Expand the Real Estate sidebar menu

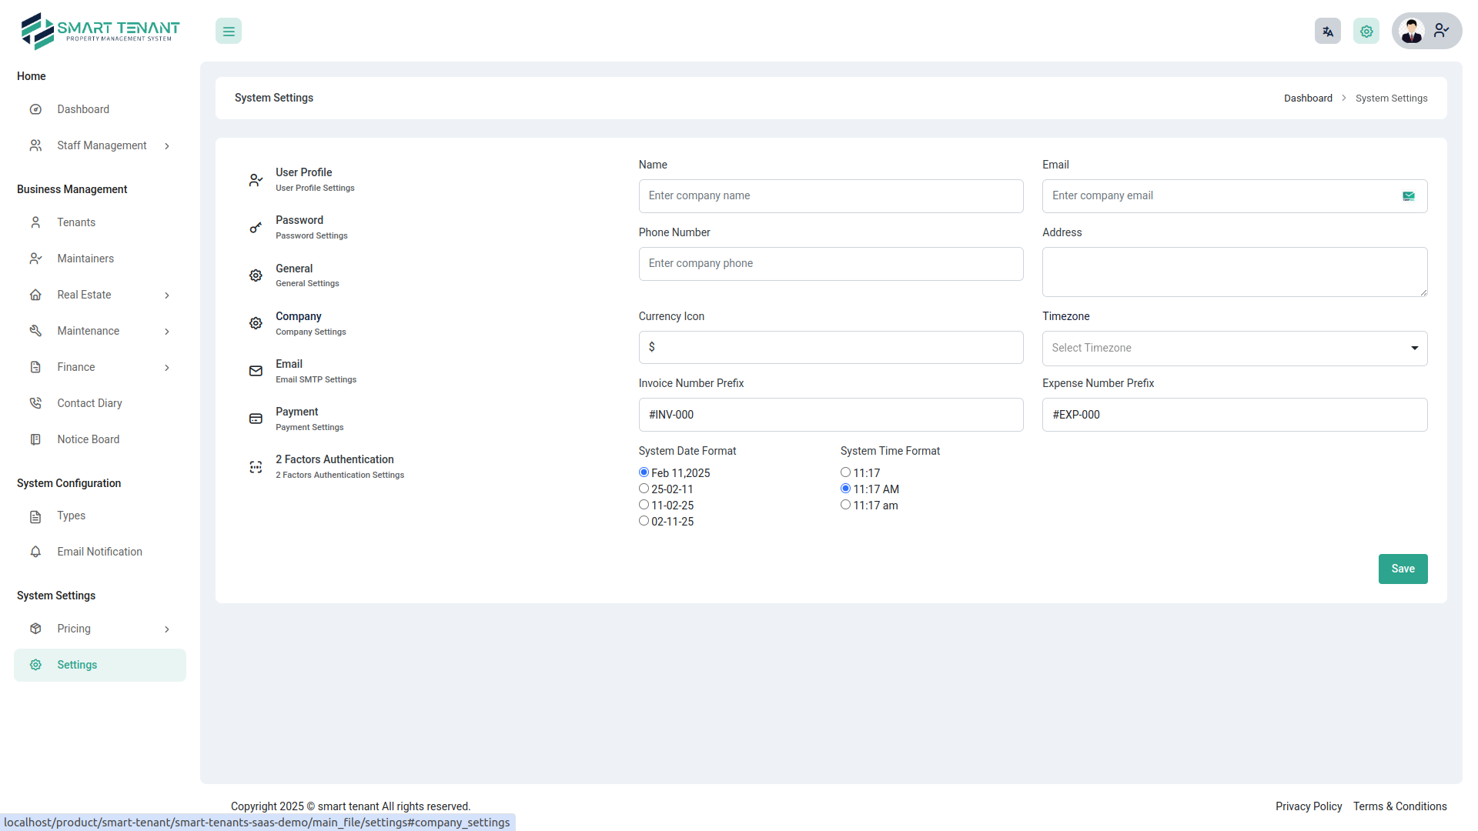click(x=85, y=295)
